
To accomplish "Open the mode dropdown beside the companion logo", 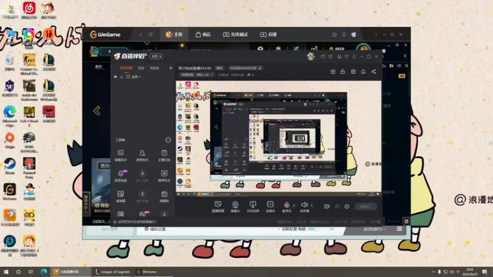I will coord(157,56).
